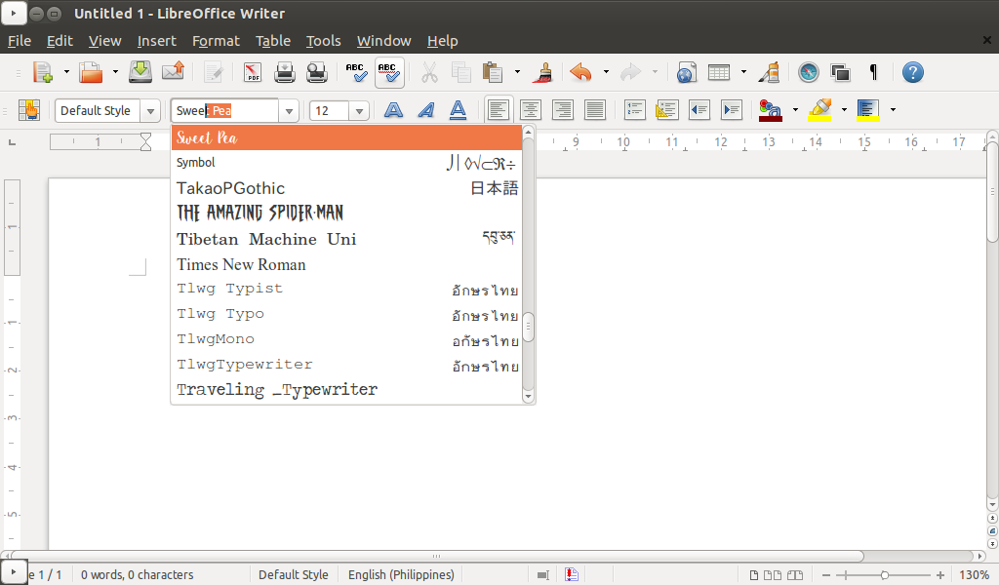999x585 pixels.
Task: Click the Print Preview icon
Action: pos(314,72)
